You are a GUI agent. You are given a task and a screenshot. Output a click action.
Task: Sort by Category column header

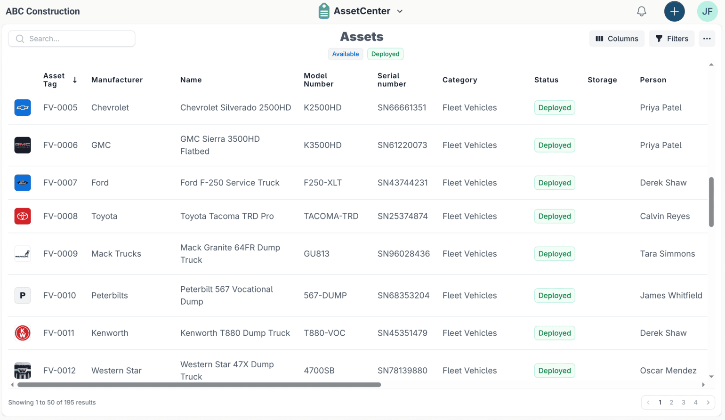point(459,80)
